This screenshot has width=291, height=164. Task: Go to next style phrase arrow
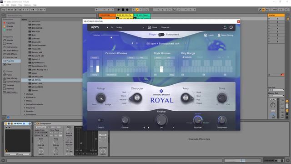[137, 43]
